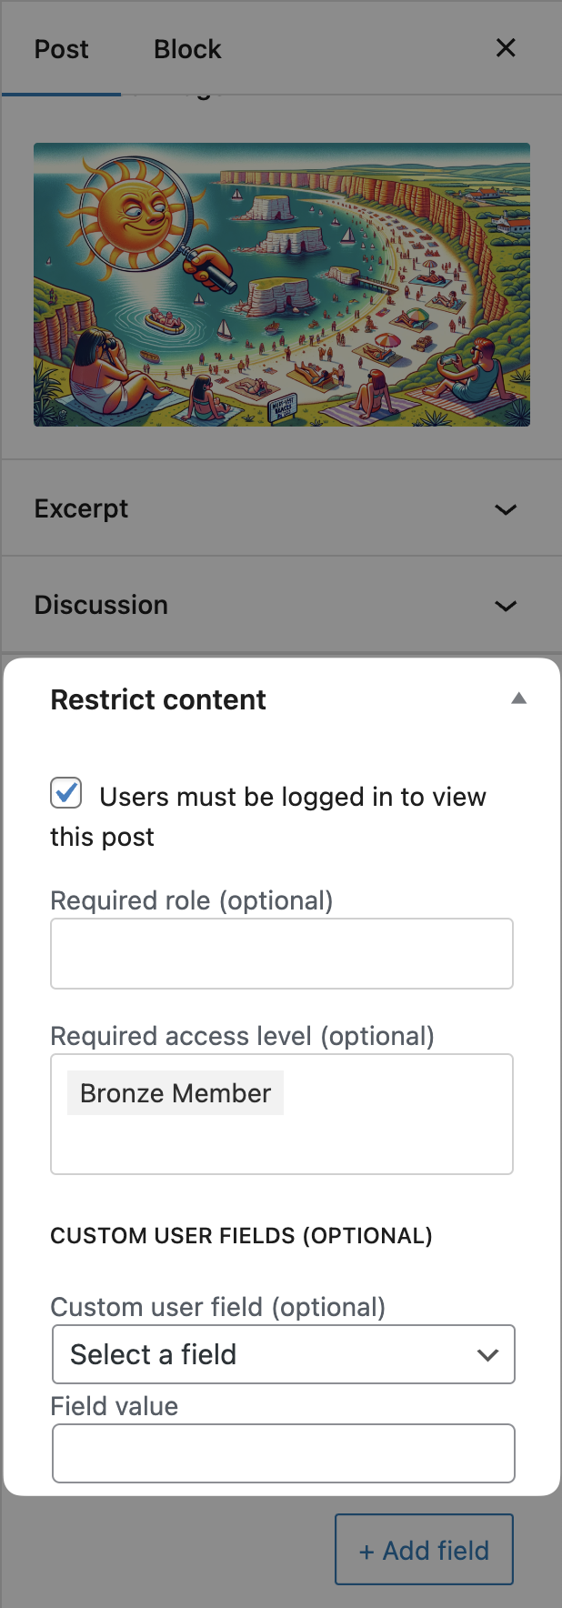Click the Discussion panel chevron arrow
Image resolution: width=562 pixels, height=1608 pixels.
(506, 606)
